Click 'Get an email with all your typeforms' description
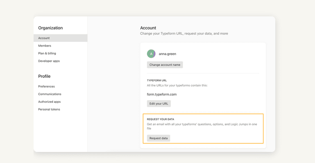Screen dimensions: 315x163 (x=202, y=126)
